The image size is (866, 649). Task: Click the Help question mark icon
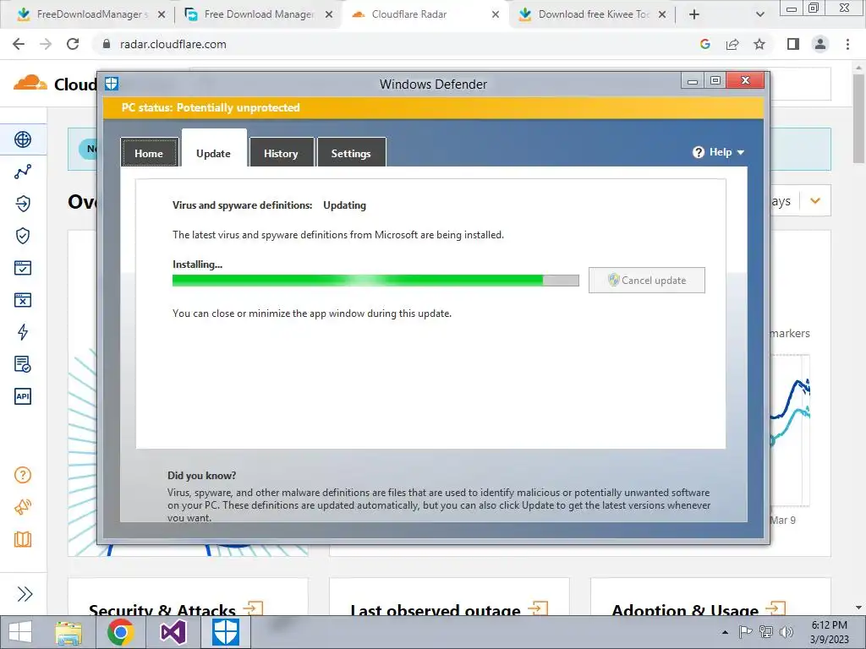pyautogui.click(x=698, y=152)
